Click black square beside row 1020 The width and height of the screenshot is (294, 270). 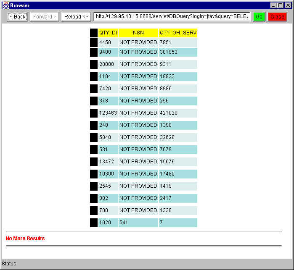94,223
